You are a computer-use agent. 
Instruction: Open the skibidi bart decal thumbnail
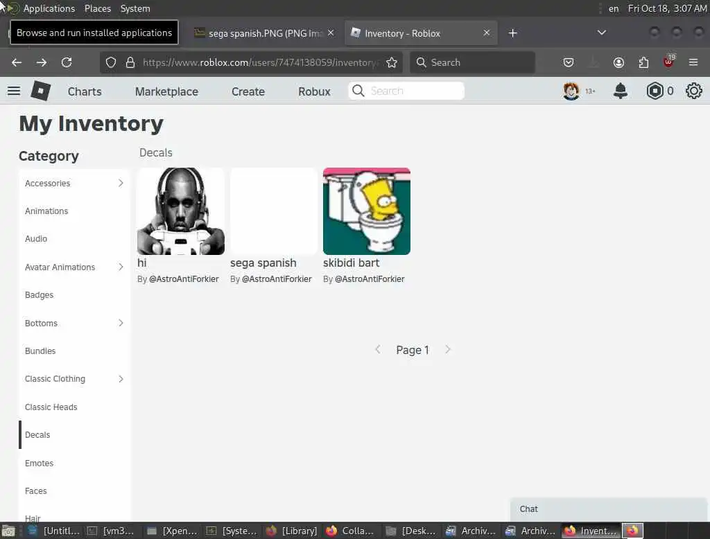367,211
